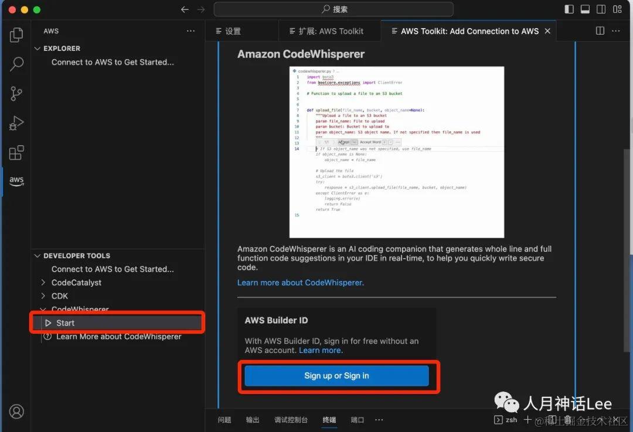Select Learn More about CodeWhisperer tree item
Viewport: 633px width, 432px height.
[118, 337]
